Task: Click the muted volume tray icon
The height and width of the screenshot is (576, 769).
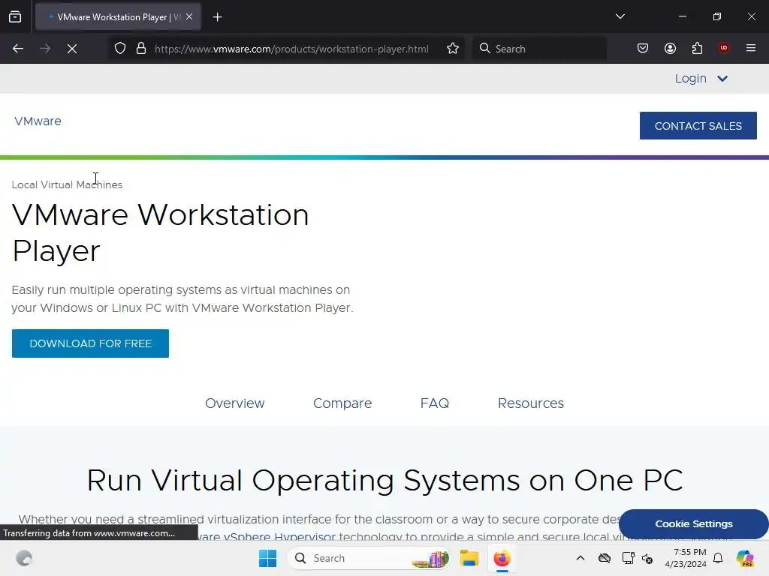Action: coord(647,558)
